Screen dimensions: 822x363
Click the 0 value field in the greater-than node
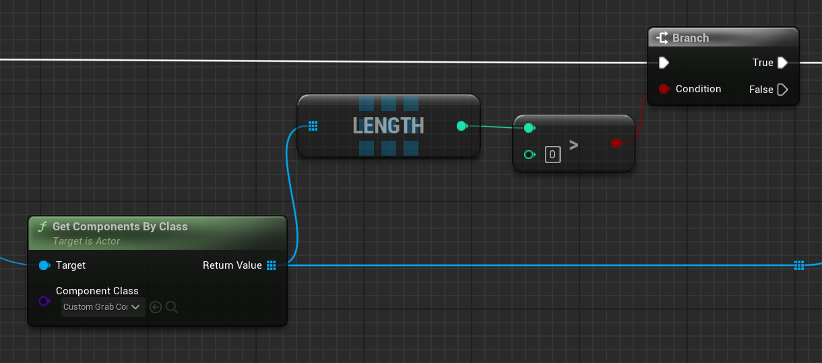pos(552,155)
